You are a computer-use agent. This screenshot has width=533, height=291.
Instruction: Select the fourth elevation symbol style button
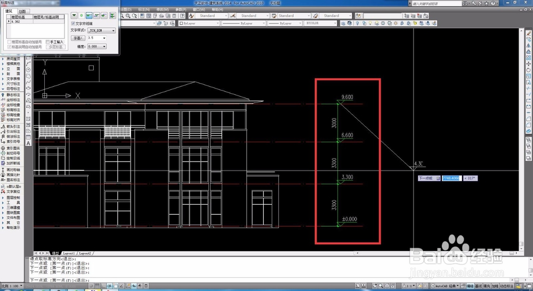tap(97, 15)
